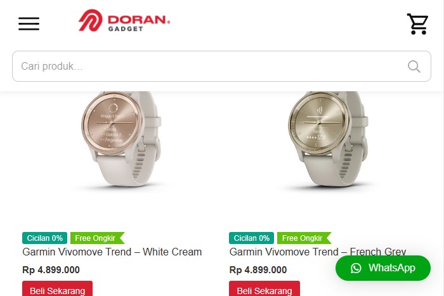
Task: Click the WhatsApp logo icon
Action: pyautogui.click(x=356, y=268)
